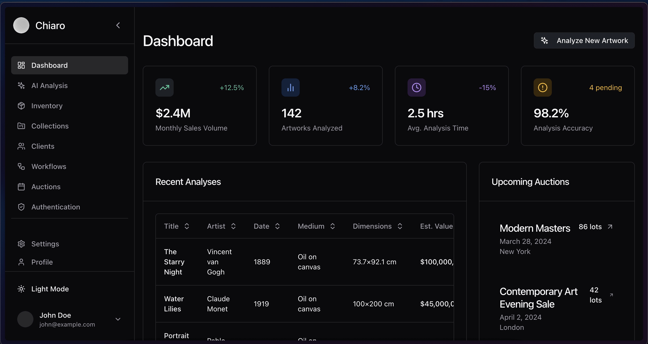Screen dimensions: 648x344
Task: Click the Chiaro logo avatar
Action: pyautogui.click(x=21, y=25)
